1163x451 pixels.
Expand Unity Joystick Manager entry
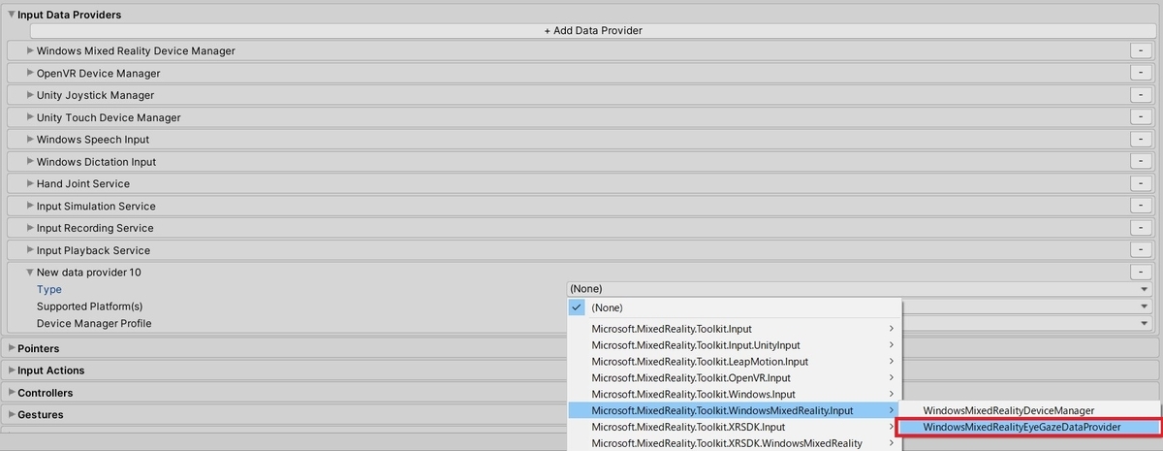coord(30,95)
